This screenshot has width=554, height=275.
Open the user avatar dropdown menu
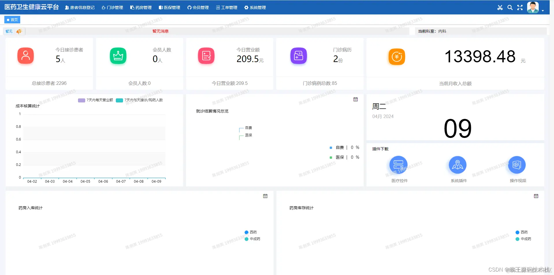532,7
